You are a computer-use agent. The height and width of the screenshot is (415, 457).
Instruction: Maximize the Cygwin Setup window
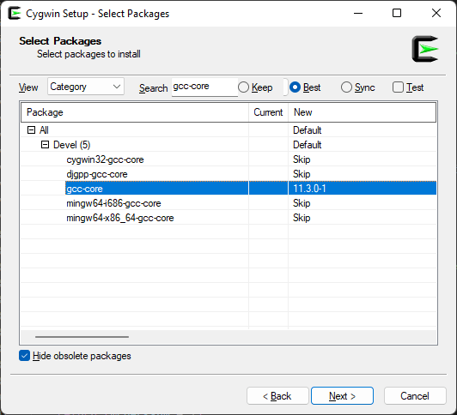[397, 13]
